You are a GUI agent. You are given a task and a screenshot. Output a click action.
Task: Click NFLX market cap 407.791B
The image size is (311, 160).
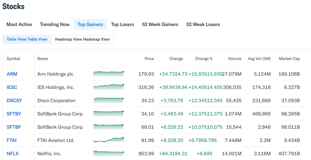tap(289, 154)
